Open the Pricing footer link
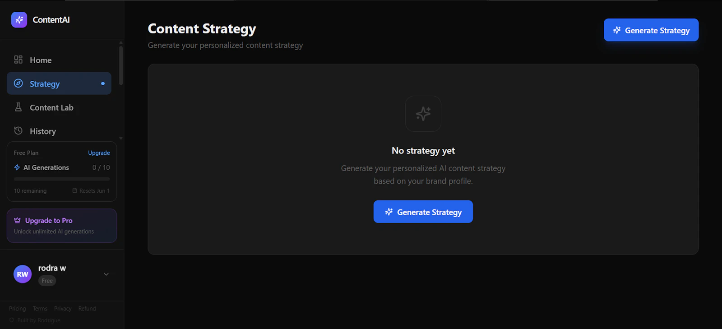Image resolution: width=722 pixels, height=329 pixels. tap(17, 309)
